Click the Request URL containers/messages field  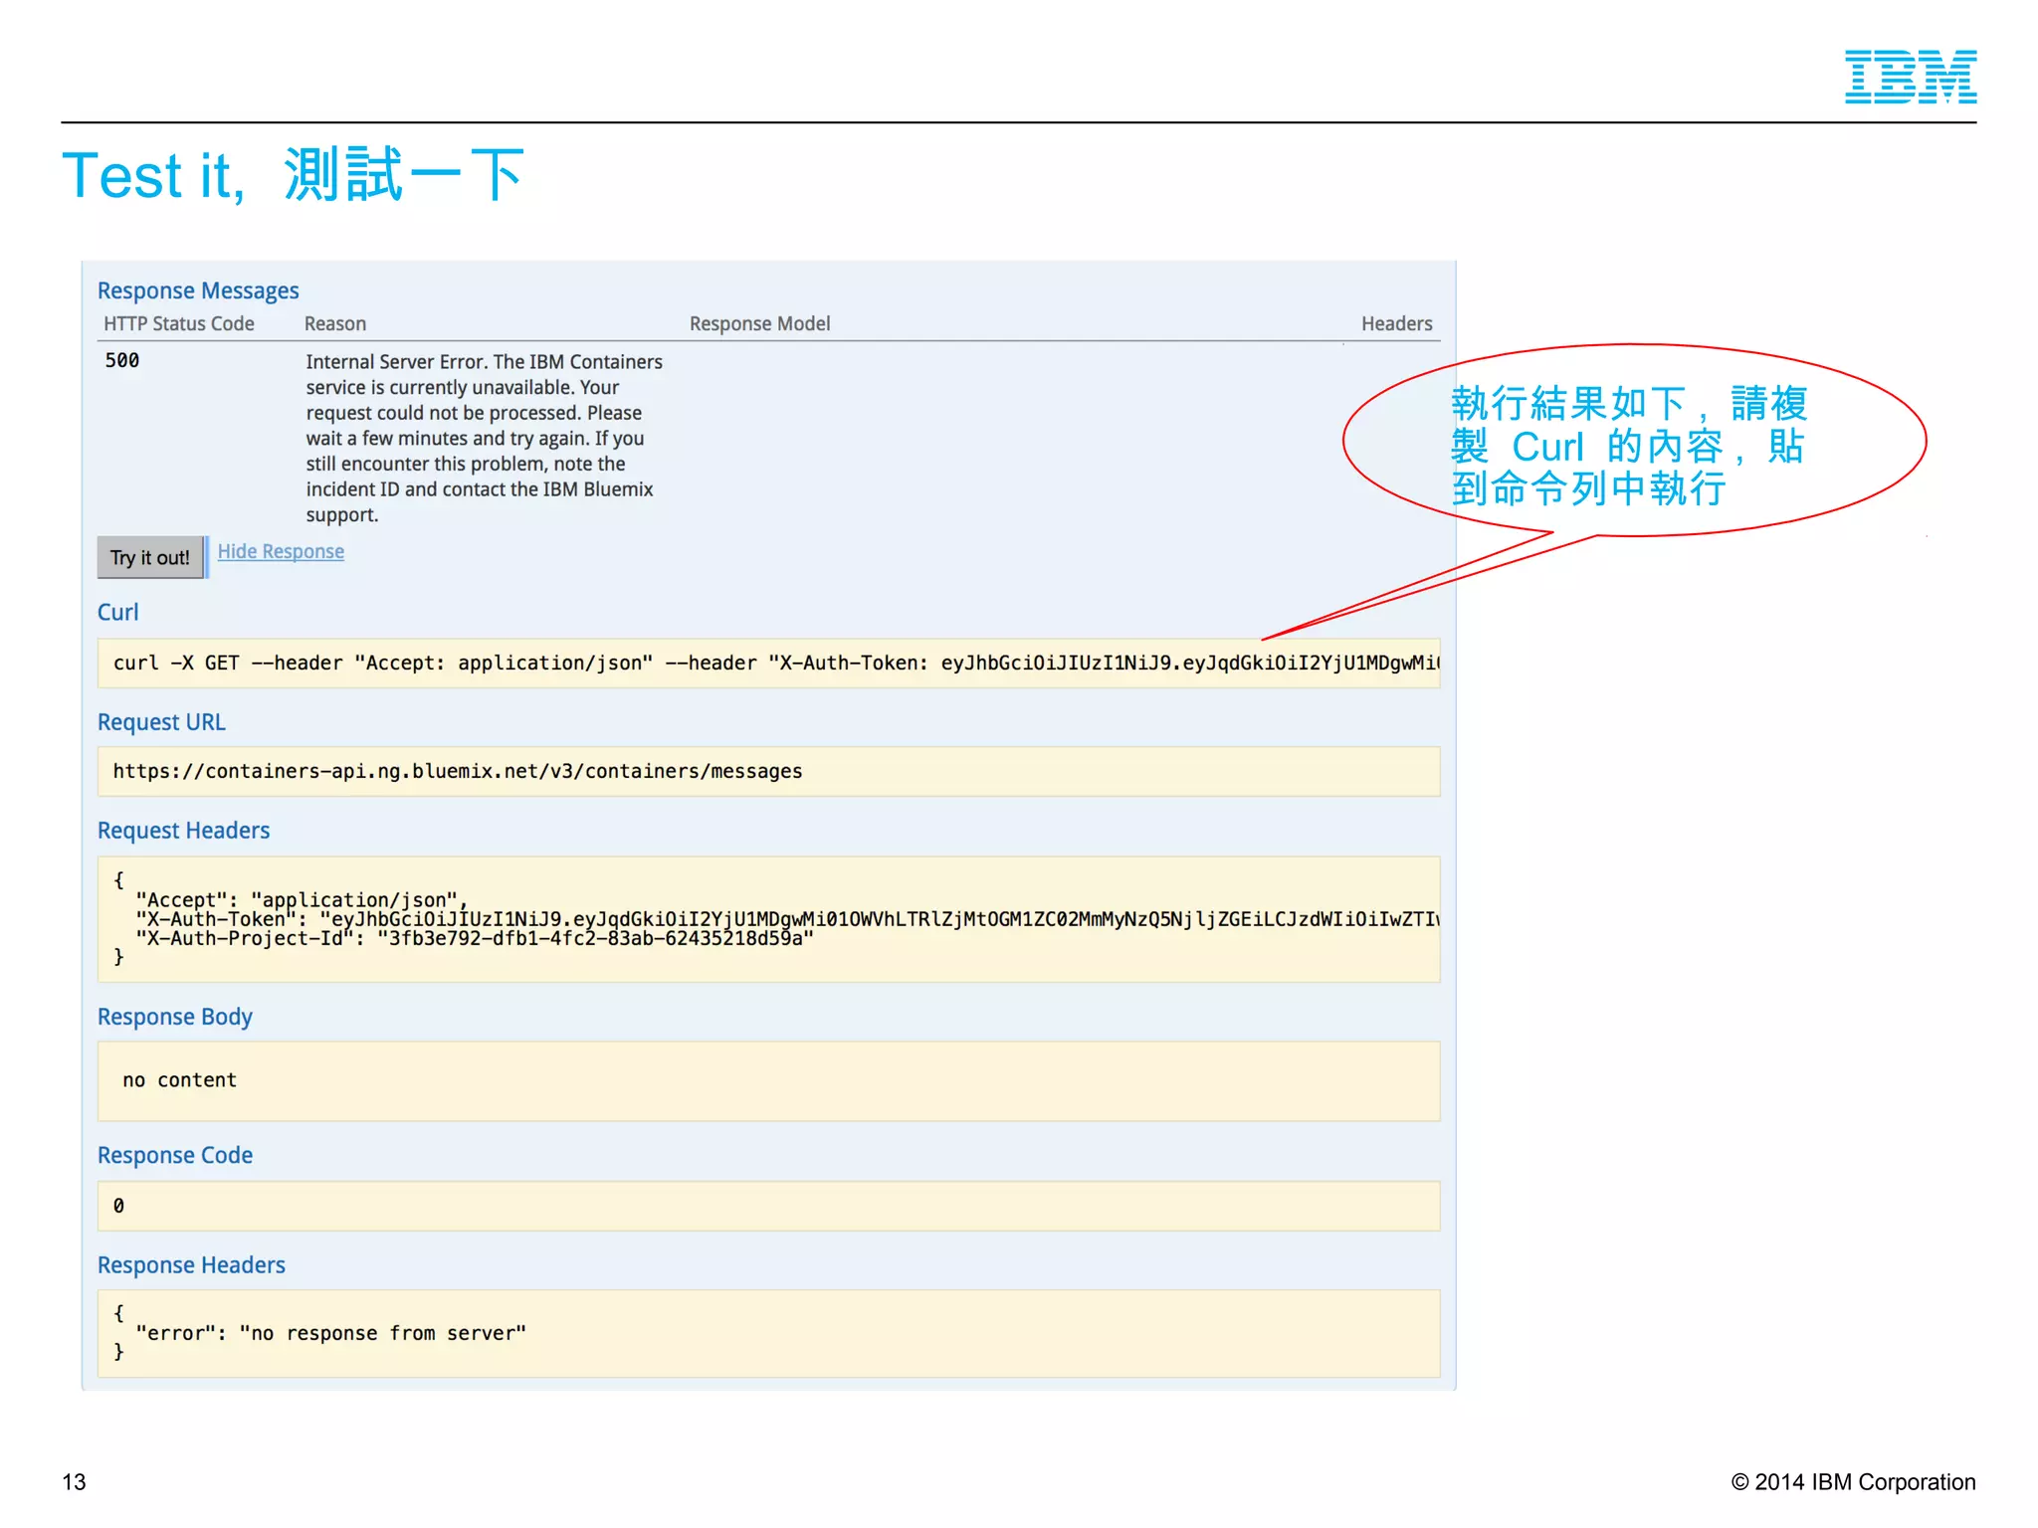[x=768, y=771]
